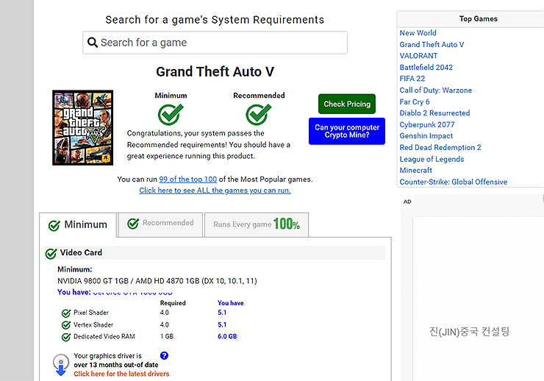Open Cyberpunk 2077 link
This screenshot has height=381, width=544.
pyautogui.click(x=427, y=124)
